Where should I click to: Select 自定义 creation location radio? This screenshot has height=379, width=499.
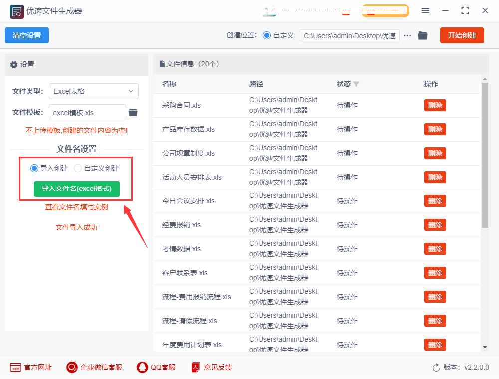point(266,35)
